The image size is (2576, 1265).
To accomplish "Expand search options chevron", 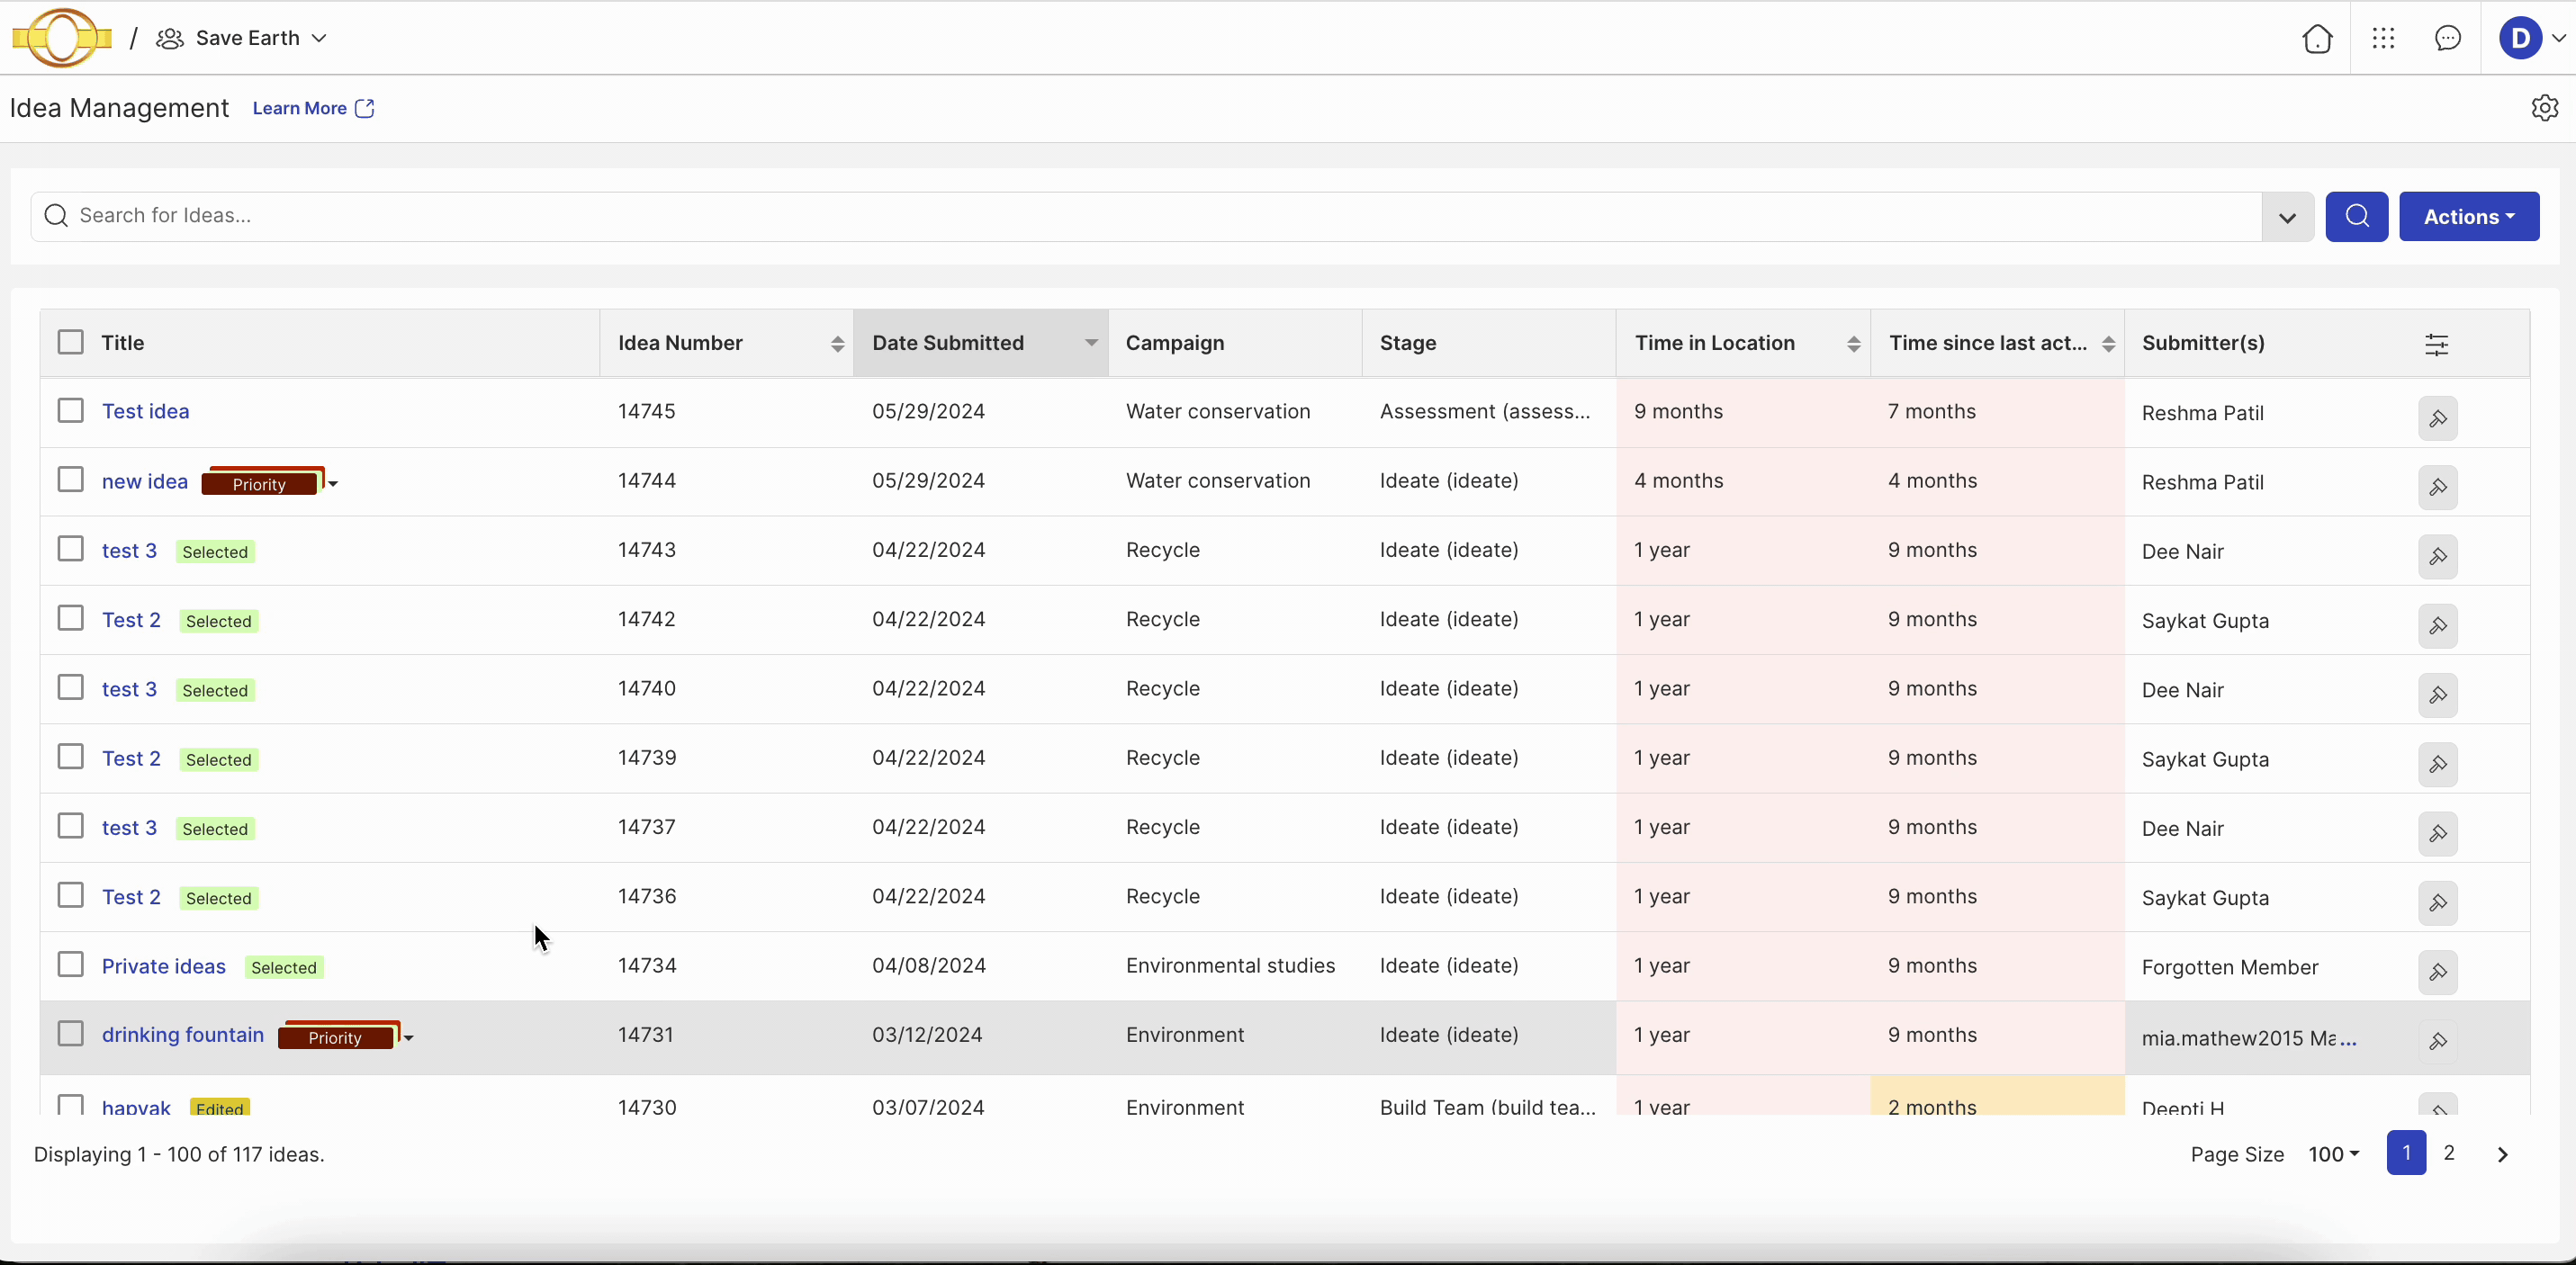I will (x=2287, y=217).
